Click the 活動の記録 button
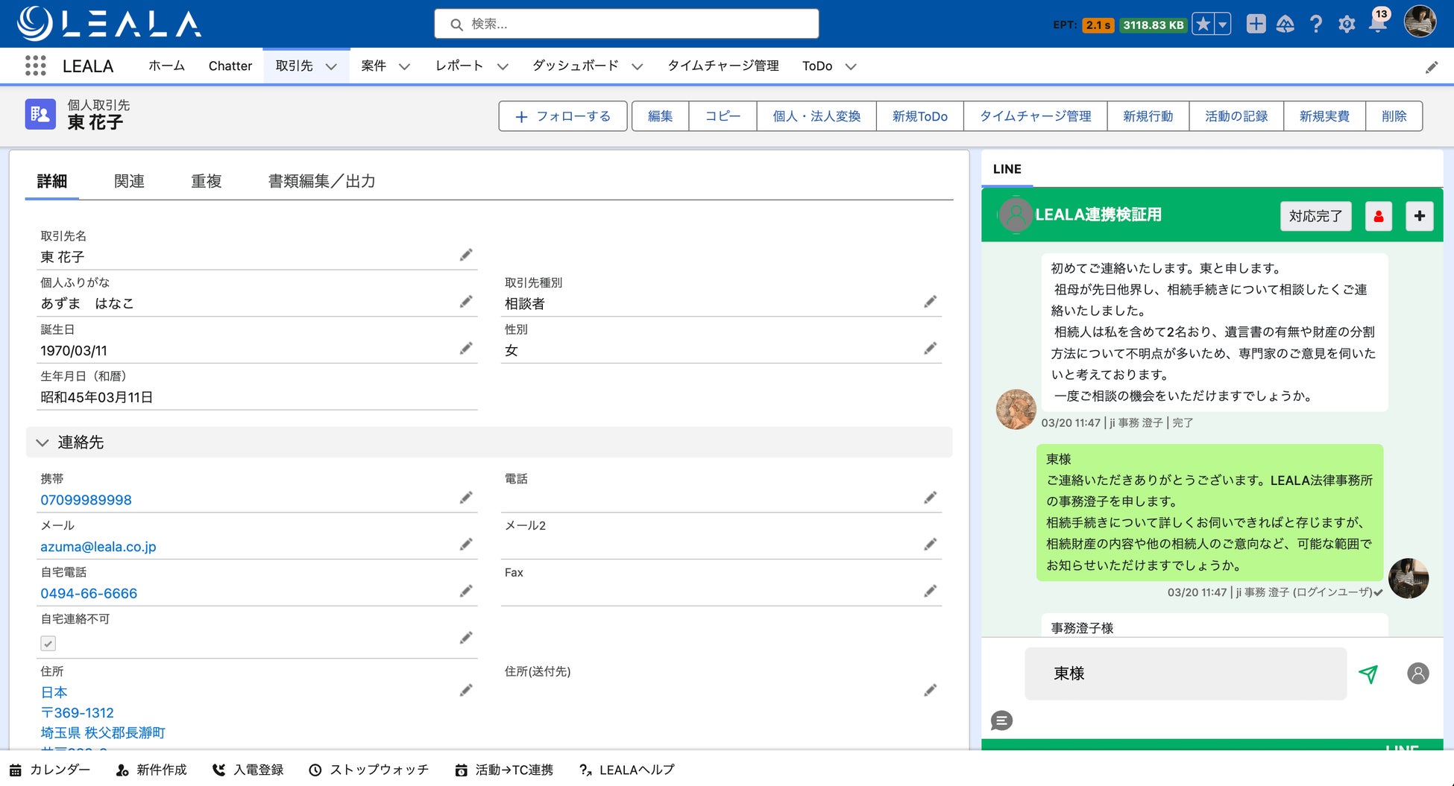 (1236, 116)
